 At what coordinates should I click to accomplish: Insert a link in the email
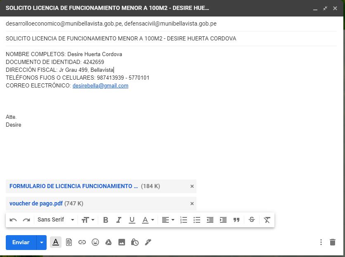(x=82, y=242)
